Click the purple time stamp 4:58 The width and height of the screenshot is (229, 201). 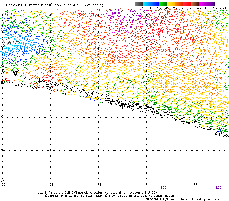coord(218,188)
